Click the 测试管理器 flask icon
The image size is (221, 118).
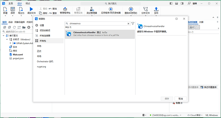92,9
